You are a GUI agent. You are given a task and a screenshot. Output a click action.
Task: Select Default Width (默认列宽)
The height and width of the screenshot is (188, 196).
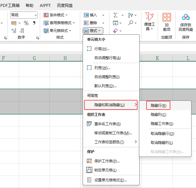point(111,86)
